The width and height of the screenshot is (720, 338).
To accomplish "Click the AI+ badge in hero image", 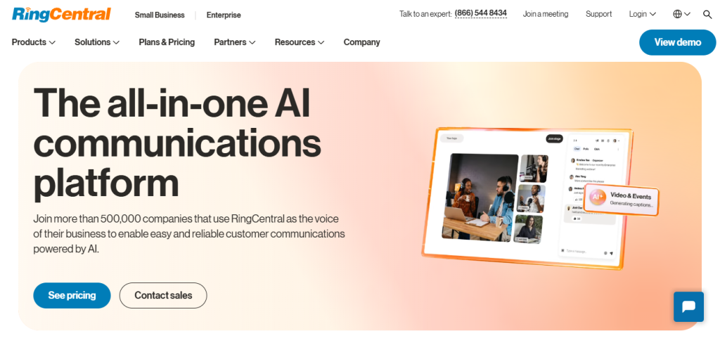I will (x=597, y=197).
